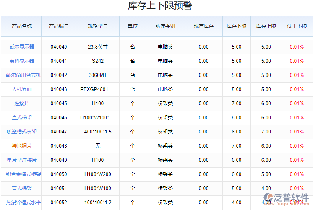Click the 产品编号 column header
Viewport: 313px width, 210px height.
[x=59, y=26]
